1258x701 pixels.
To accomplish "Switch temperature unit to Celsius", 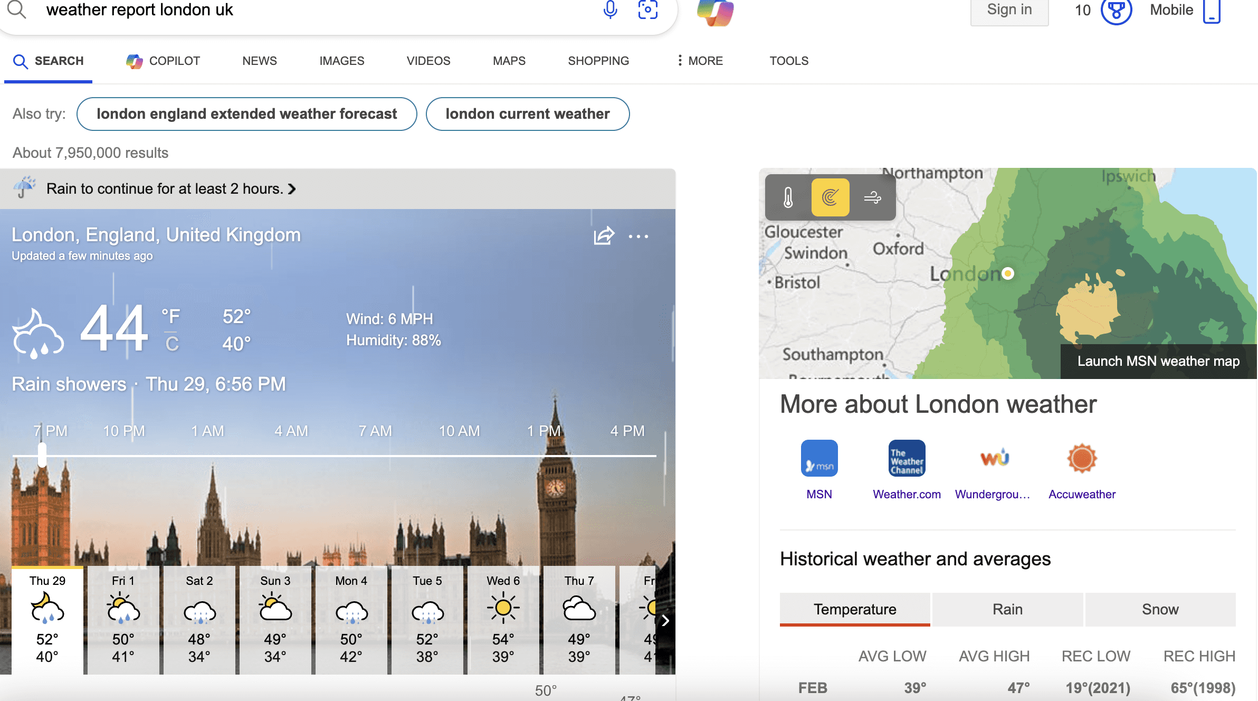I will point(172,344).
